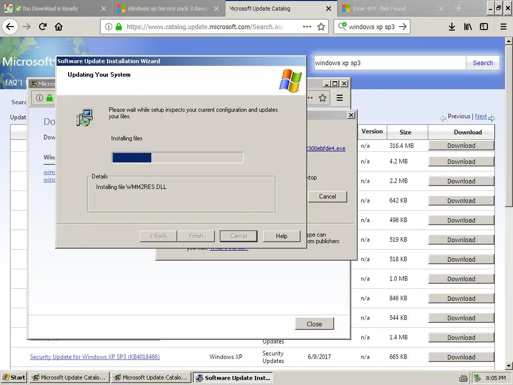Bookmark star in the download popup window
Viewport: 513px width, 385px height.
323,98
